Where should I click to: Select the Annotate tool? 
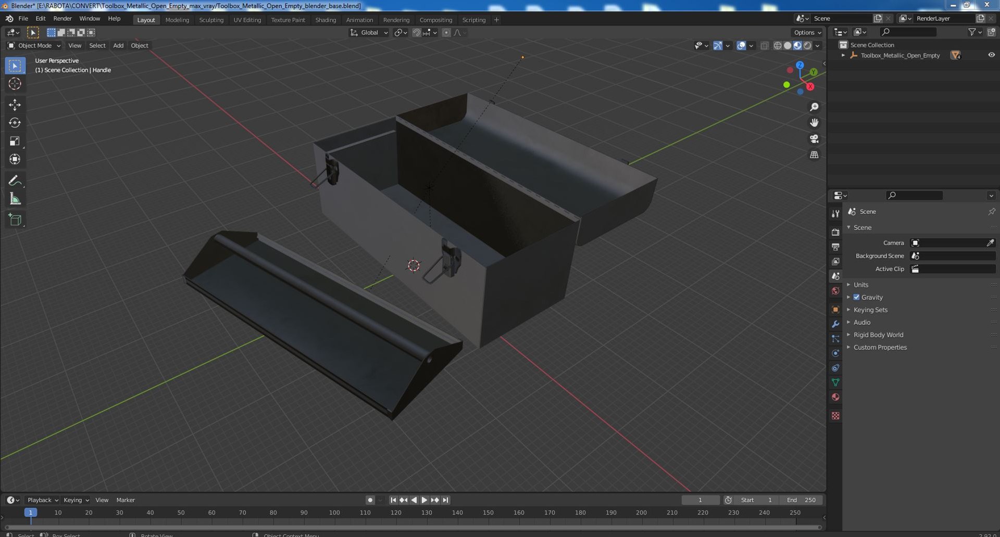point(15,181)
